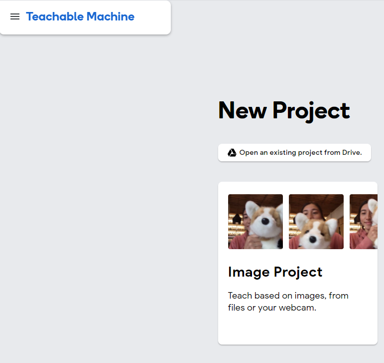Open an existing project from Drive
Image resolution: width=384 pixels, height=363 pixels.
coord(294,153)
